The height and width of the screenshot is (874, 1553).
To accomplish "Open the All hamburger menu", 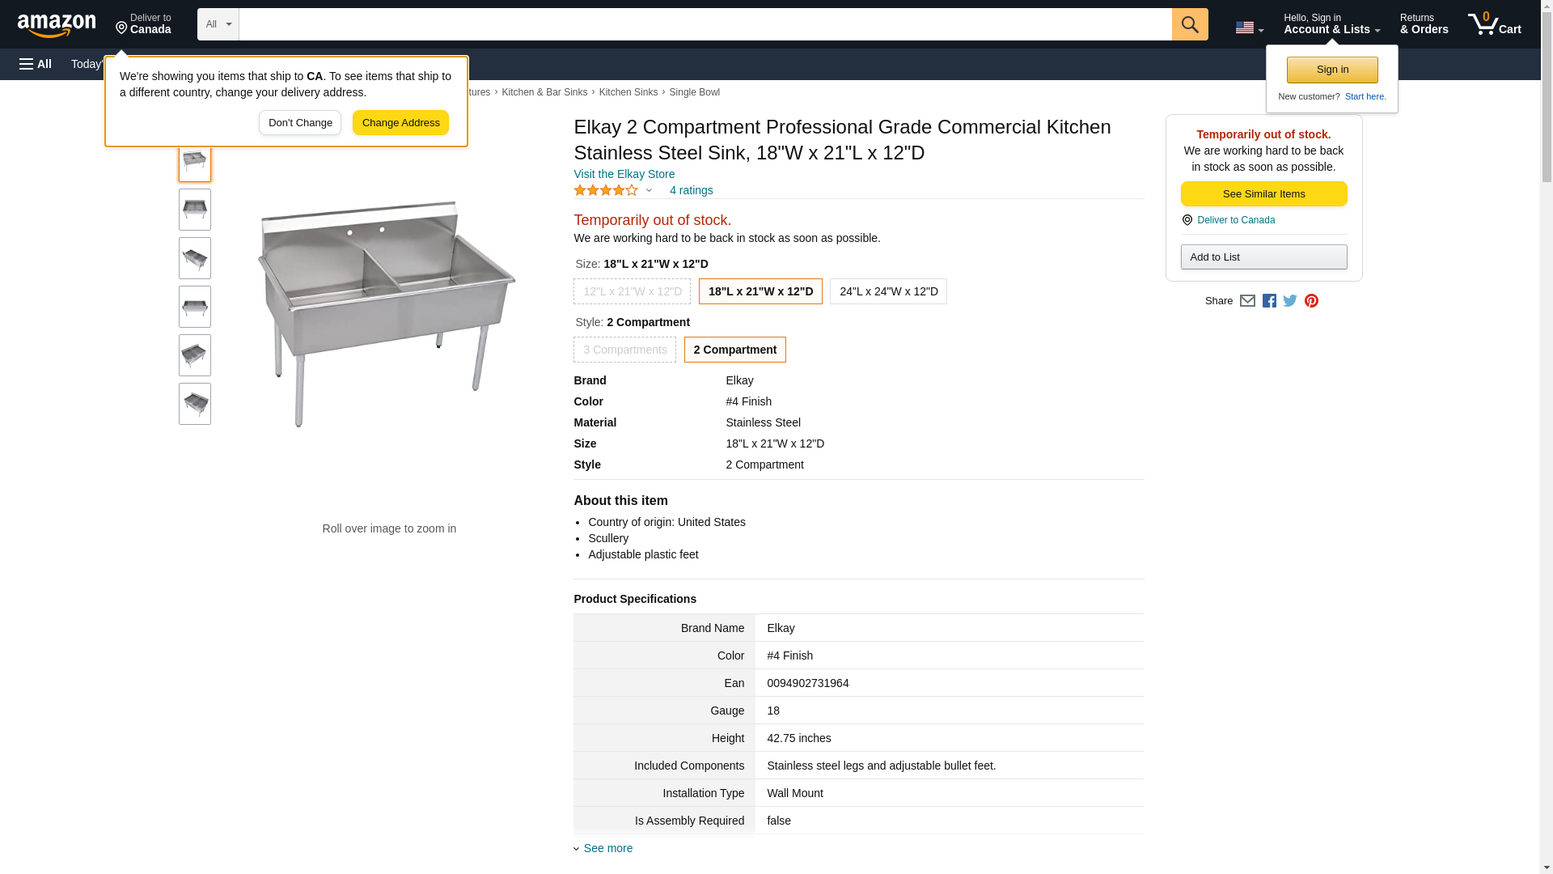I will [x=36, y=64].
